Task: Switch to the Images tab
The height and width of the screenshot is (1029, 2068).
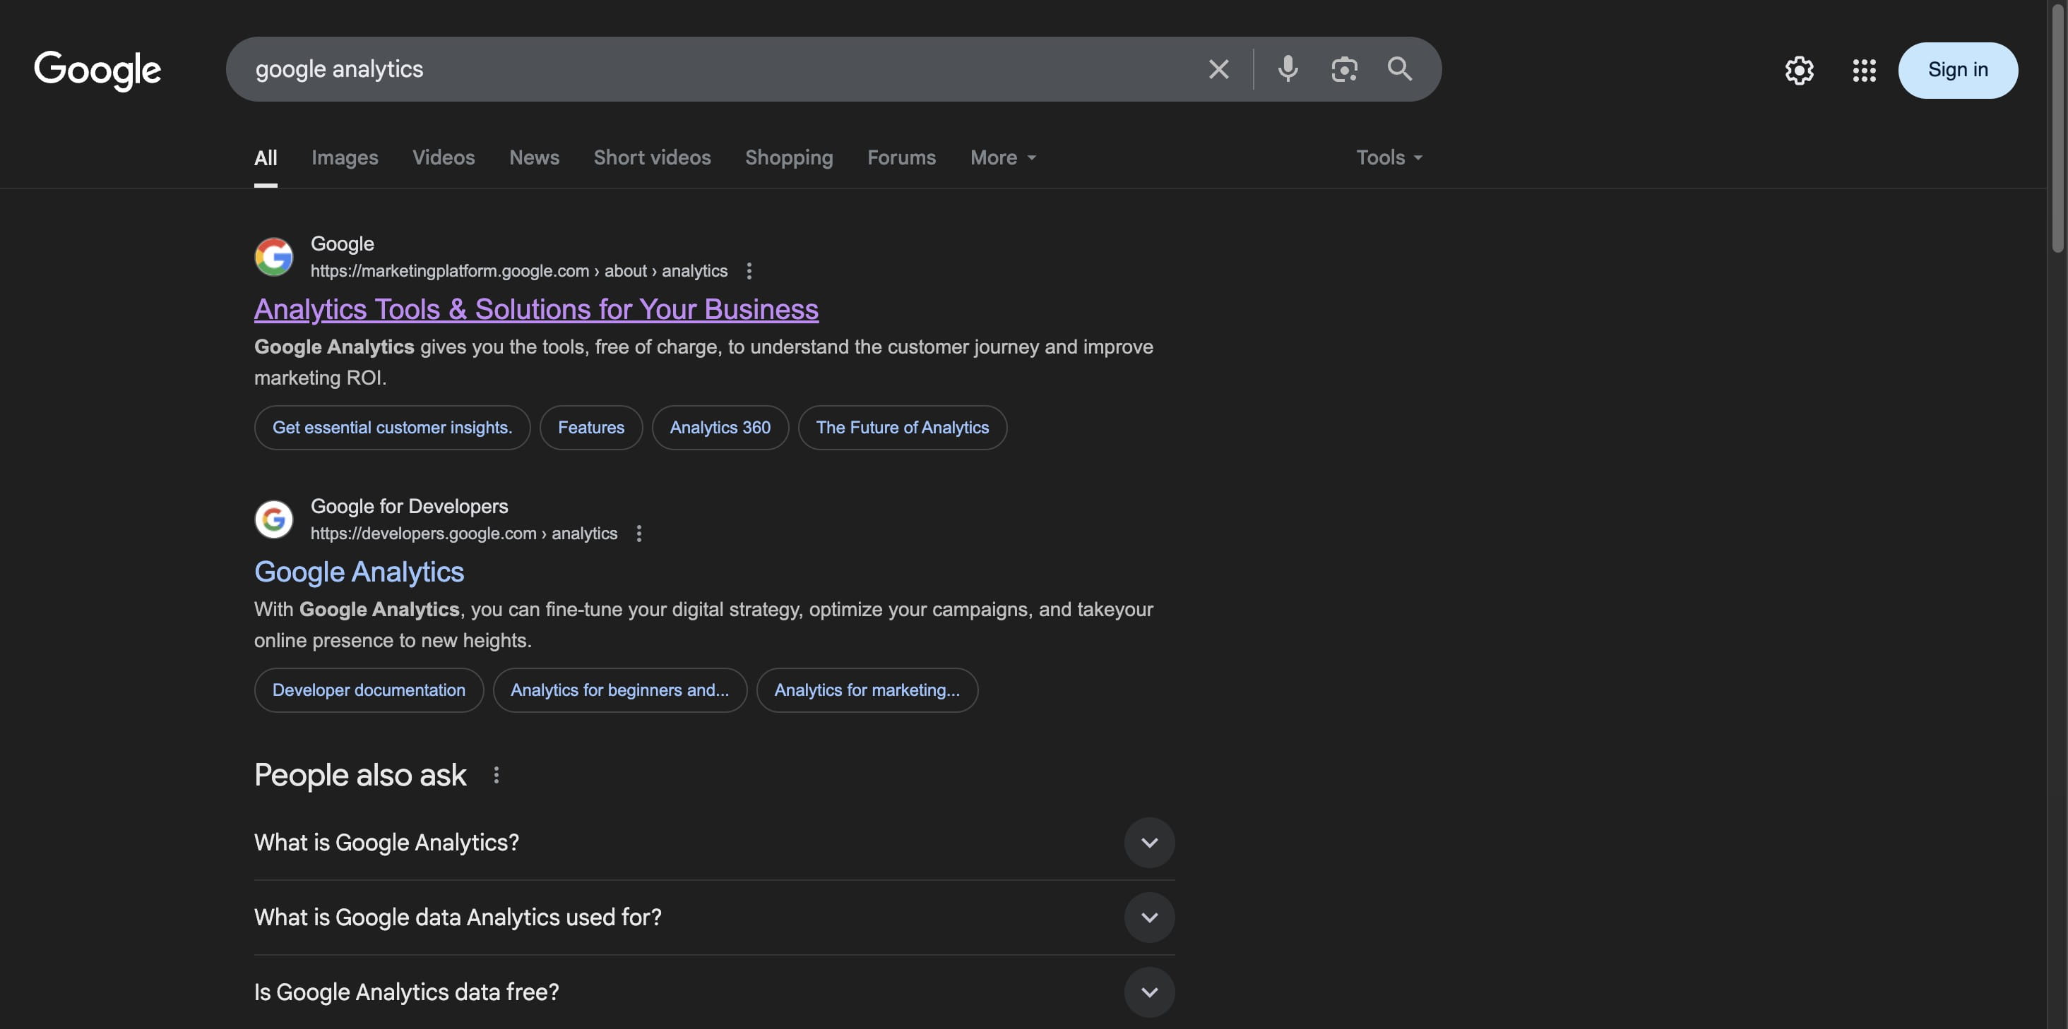Action: coord(345,157)
